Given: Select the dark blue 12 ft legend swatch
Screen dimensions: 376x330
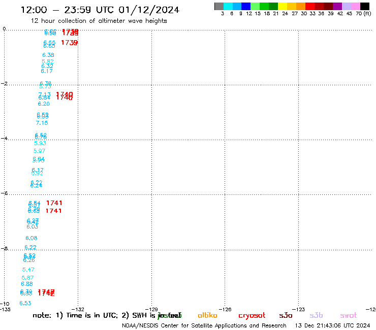Looking at the screenshot, I should (246, 6).
